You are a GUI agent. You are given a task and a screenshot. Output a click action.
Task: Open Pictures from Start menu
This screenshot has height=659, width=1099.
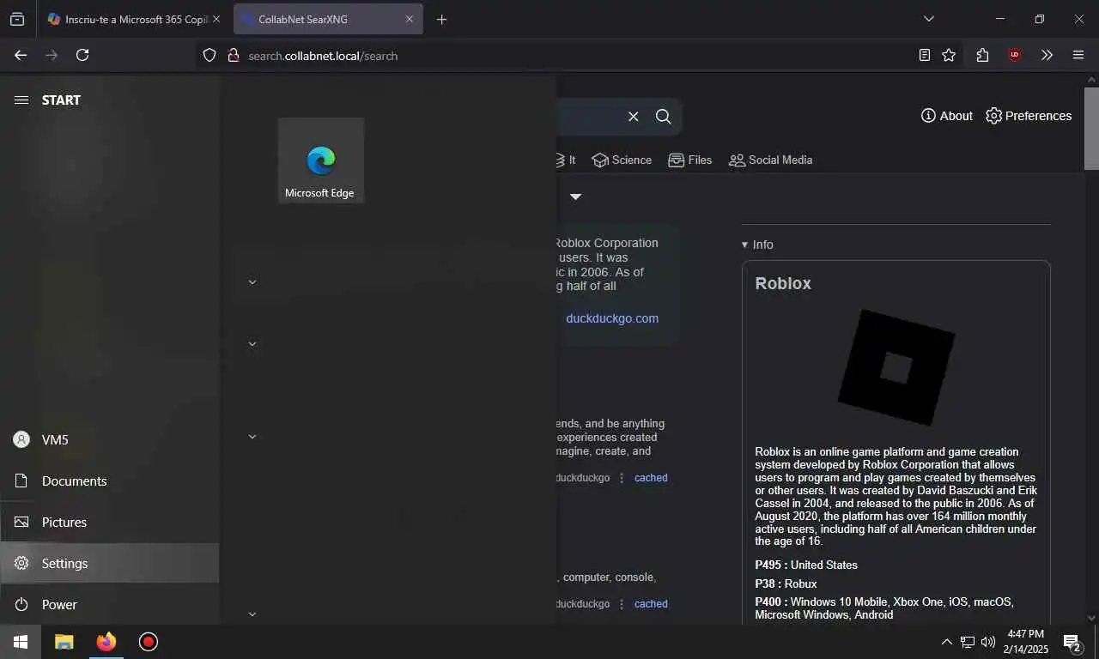click(110, 522)
